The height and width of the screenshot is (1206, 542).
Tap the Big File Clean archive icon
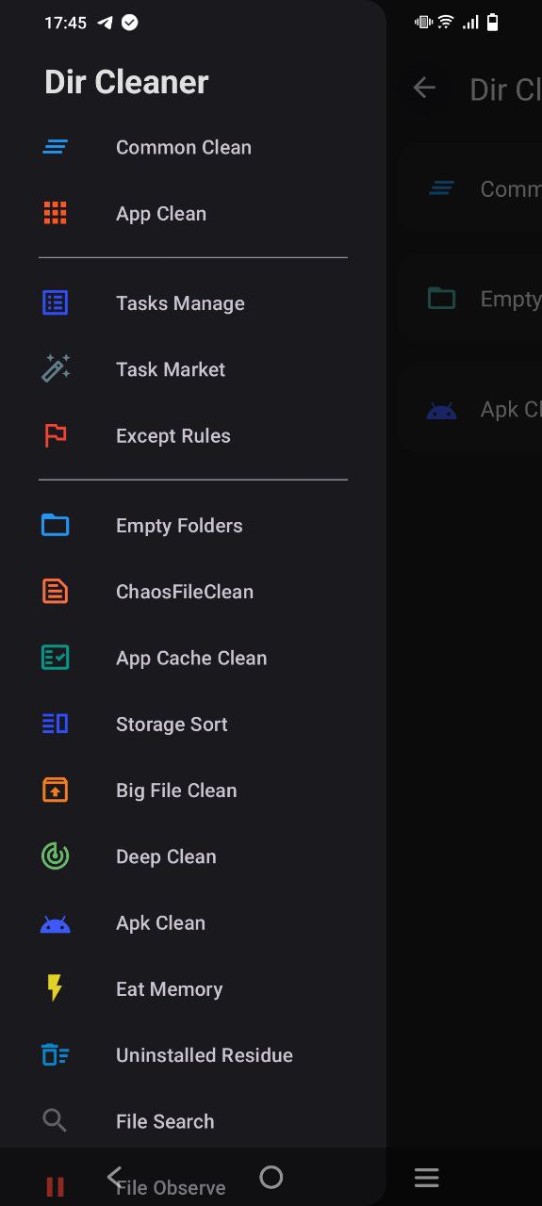[x=55, y=790]
